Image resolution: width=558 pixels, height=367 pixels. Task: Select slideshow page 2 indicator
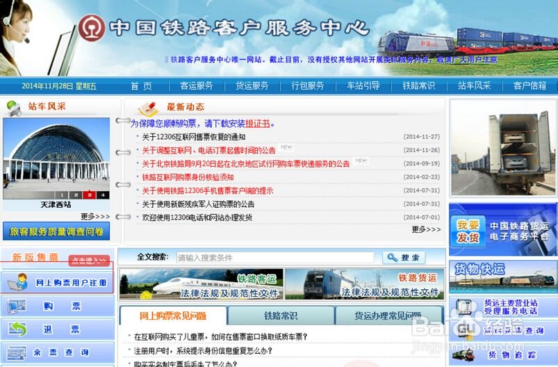click(76, 195)
